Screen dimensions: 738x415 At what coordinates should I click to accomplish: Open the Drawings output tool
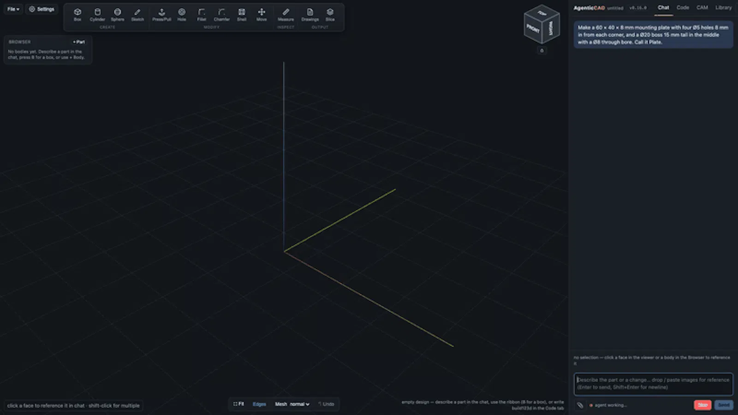click(310, 15)
